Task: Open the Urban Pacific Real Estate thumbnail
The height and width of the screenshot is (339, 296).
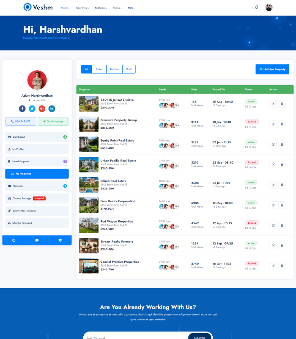Action: point(89,164)
